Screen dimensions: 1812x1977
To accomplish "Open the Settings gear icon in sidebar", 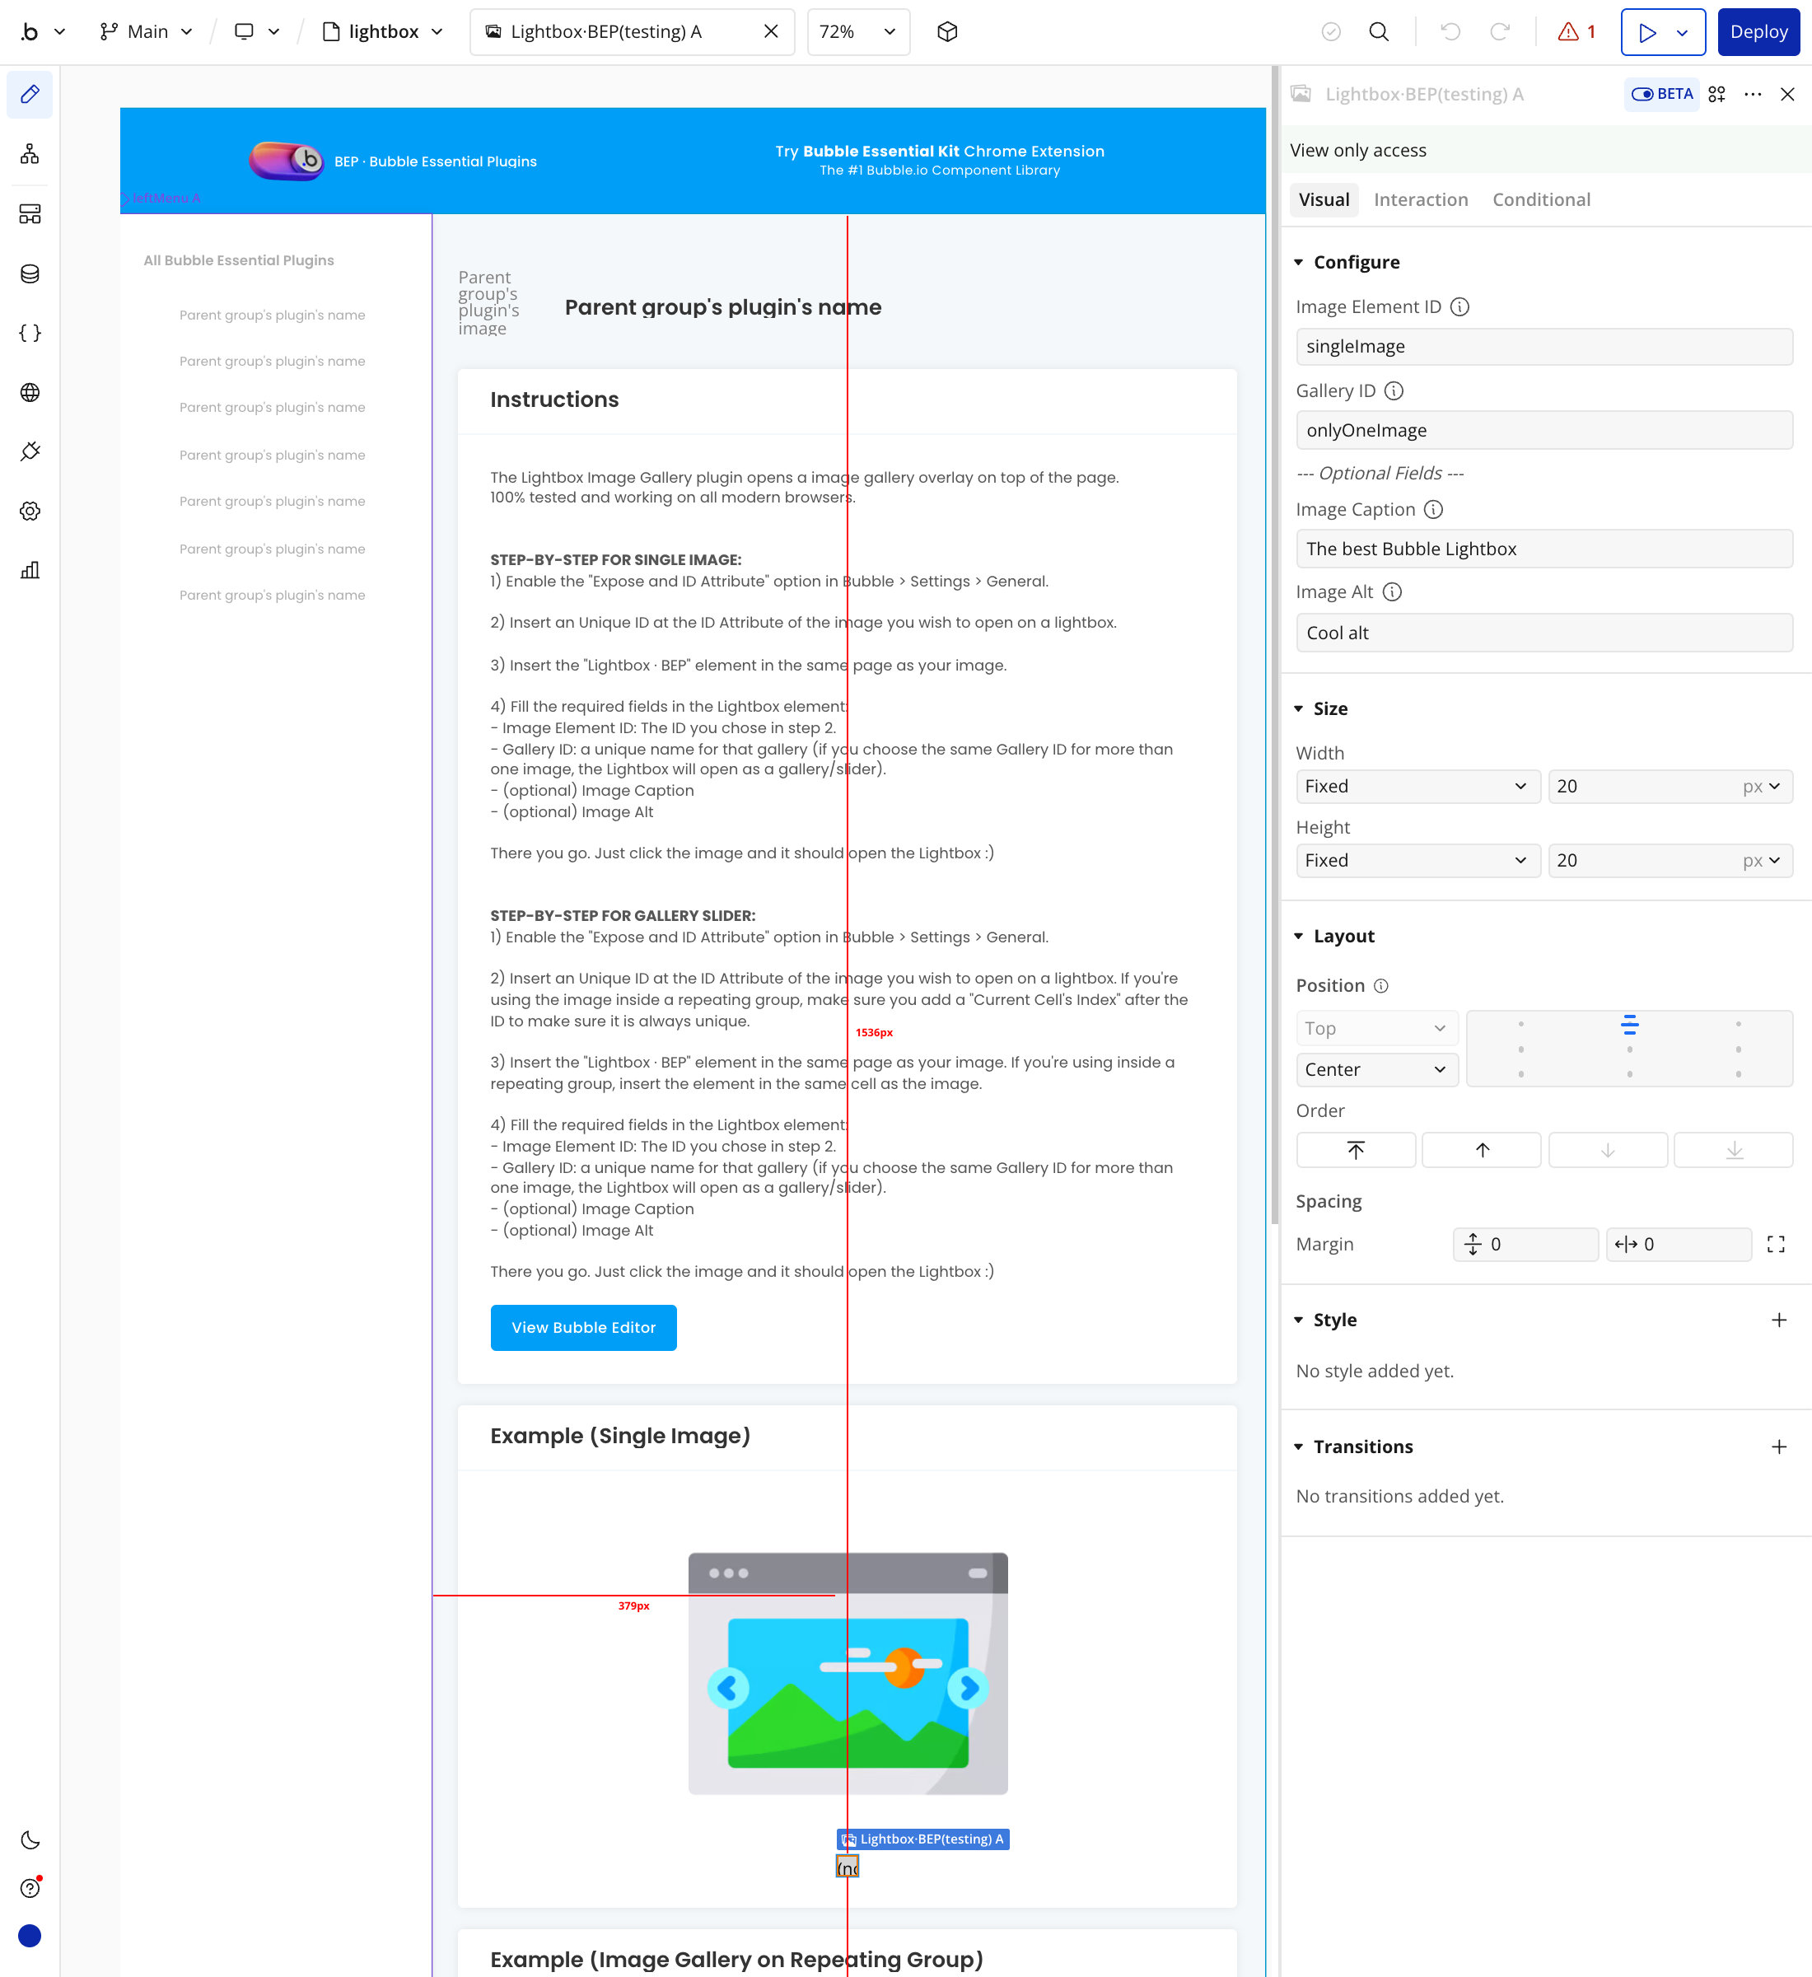I will tap(30, 511).
